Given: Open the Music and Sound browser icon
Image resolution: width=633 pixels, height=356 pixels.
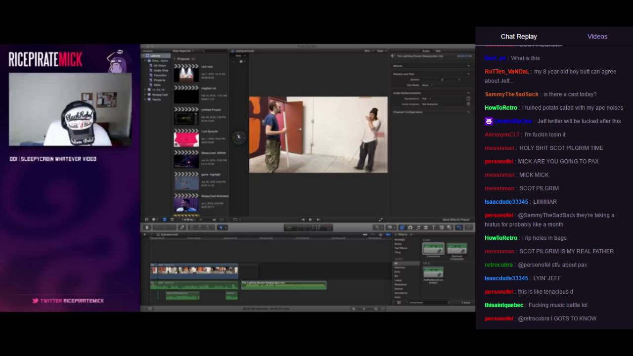Looking at the screenshot, I should [x=418, y=227].
